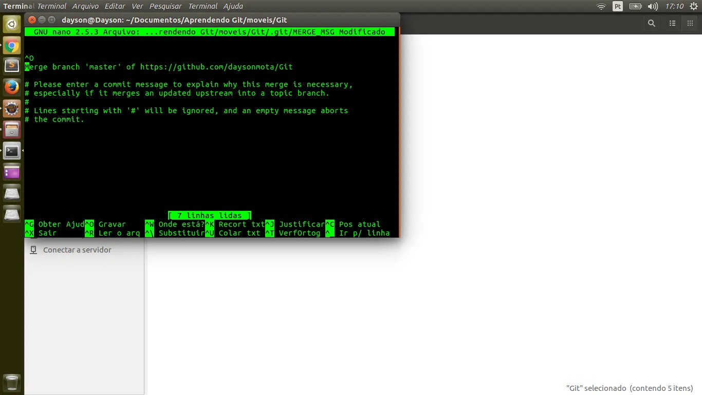Open the Ver menu
Viewport: 702px width, 395px height.
coord(137,6)
